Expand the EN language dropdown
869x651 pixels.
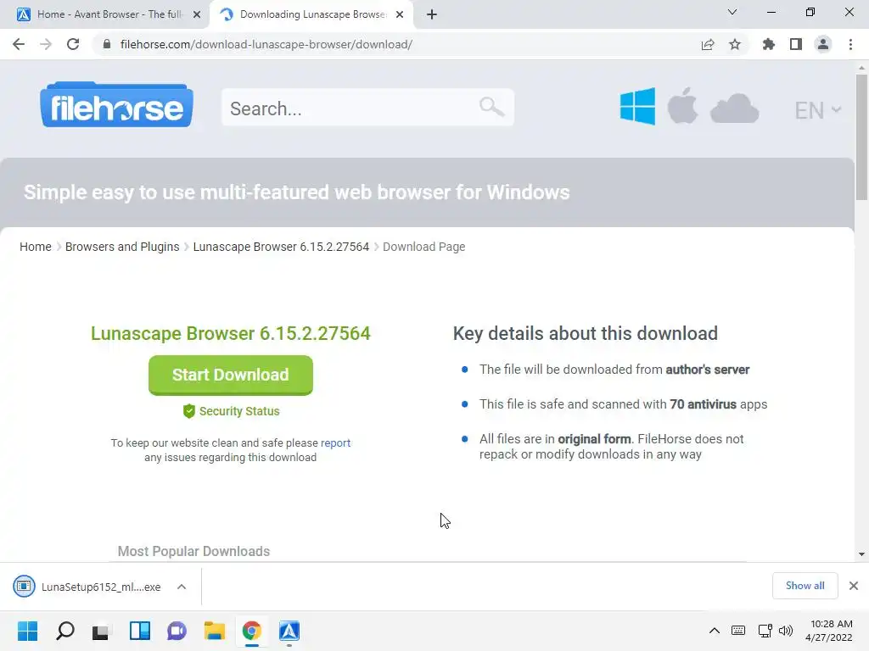point(818,110)
